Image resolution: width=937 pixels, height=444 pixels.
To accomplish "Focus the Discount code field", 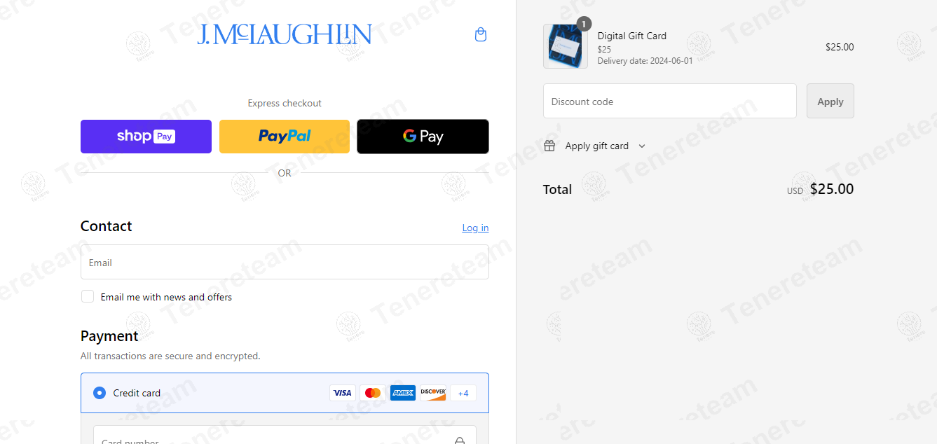I will (670, 101).
